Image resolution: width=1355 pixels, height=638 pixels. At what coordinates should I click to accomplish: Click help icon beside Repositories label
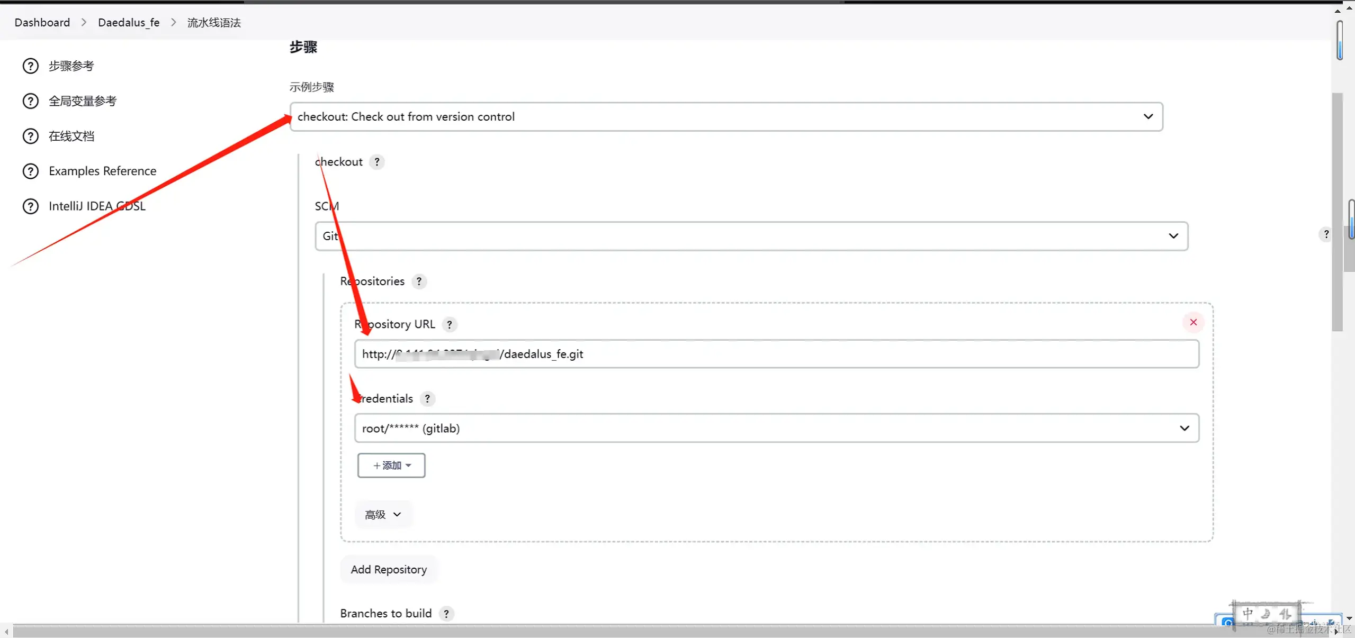pos(419,281)
